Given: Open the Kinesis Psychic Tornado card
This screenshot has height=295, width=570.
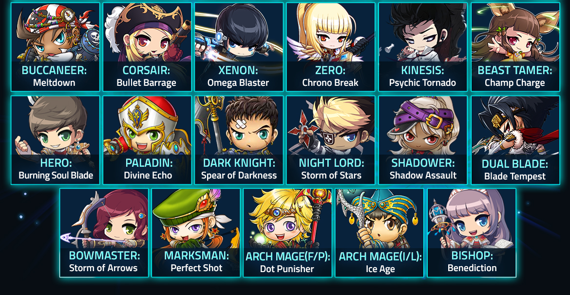Looking at the screenshot, I should (x=423, y=47).
